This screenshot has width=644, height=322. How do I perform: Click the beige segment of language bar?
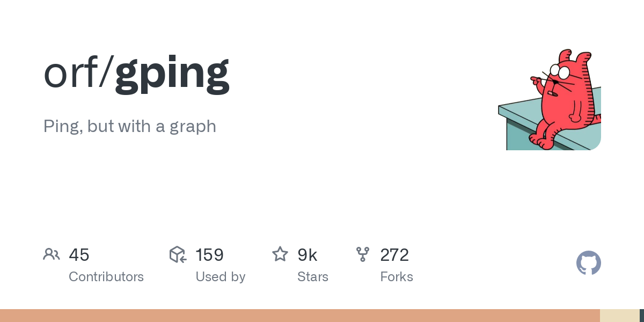point(620,316)
